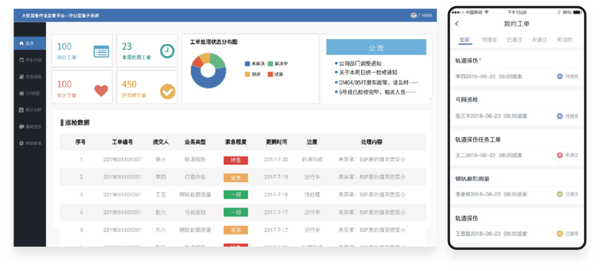Click the user avatar in top header
The width and height of the screenshot is (600, 271).
[x=414, y=16]
